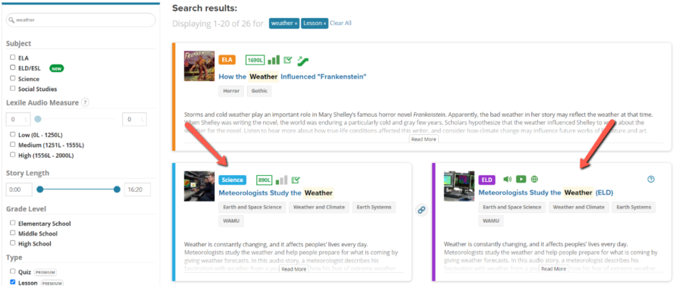Image resolution: width=692 pixels, height=291 pixels.
Task: Remove the Lesson filter chip
Action: click(x=324, y=23)
